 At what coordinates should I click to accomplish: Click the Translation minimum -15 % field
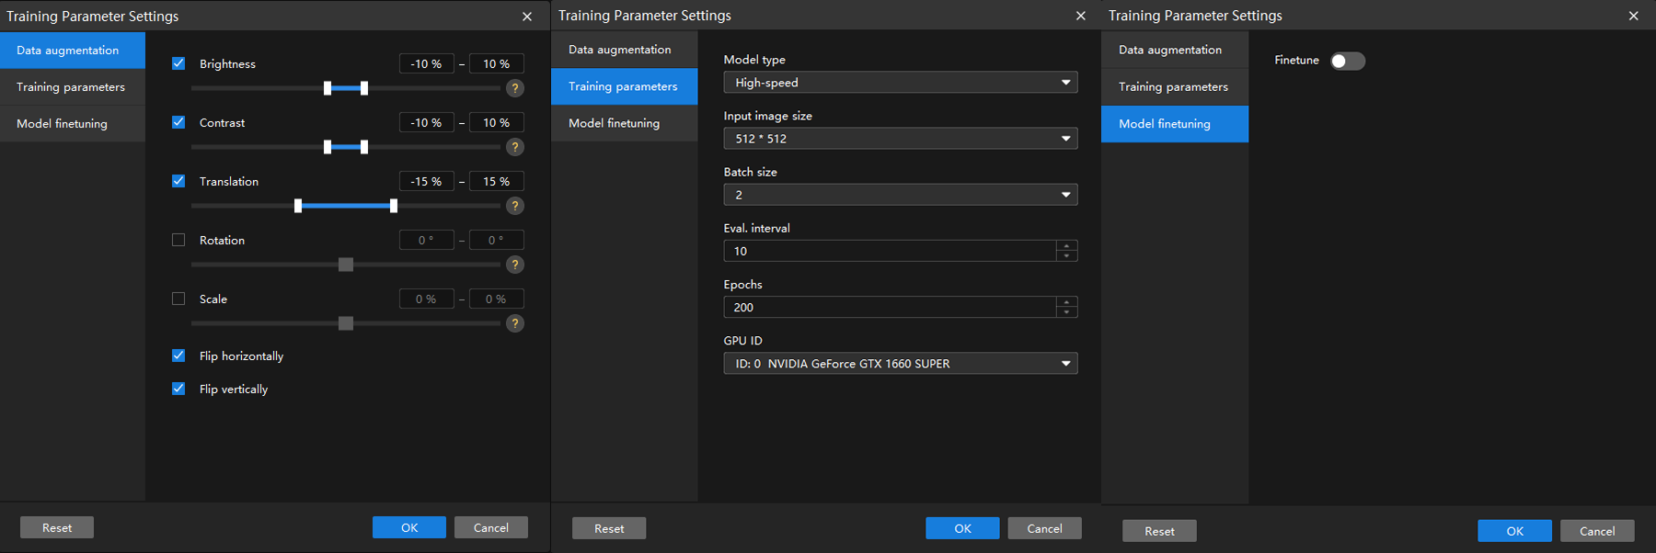(426, 181)
